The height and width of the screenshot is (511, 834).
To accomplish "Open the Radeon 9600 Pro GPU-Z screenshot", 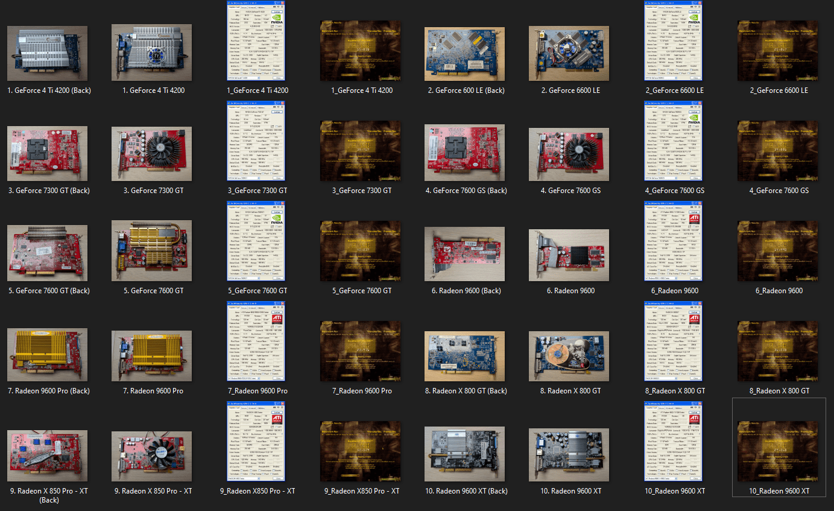I will [x=256, y=341].
